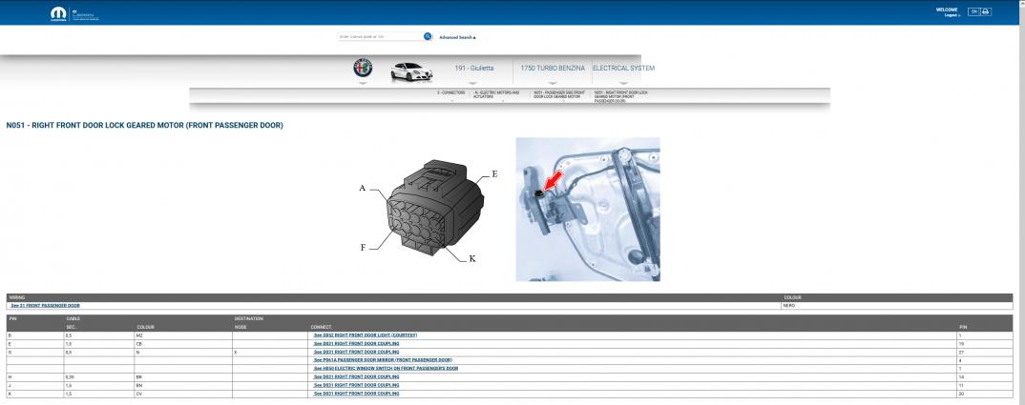This screenshot has width=1025, height=405.
Task: Open See 31 FRONT PASSENGER DOOR wiring link
Action: pyautogui.click(x=46, y=305)
